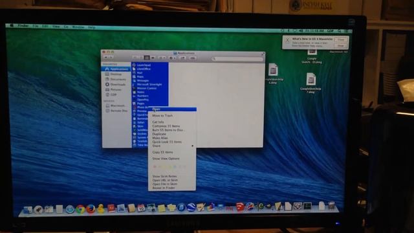Select Microsoft Silverlight in the list
Image resolution: width=414 pixels, height=233 pixels.
149,85
